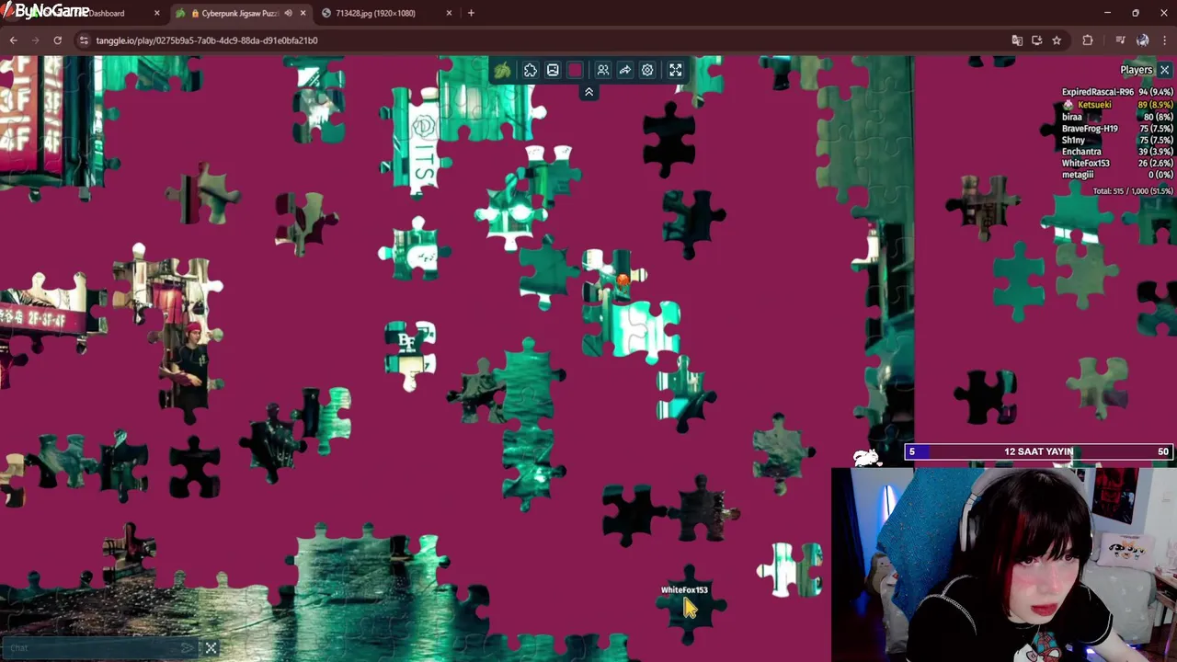
Task: Reload the tanggle.io page
Action: pos(57,40)
